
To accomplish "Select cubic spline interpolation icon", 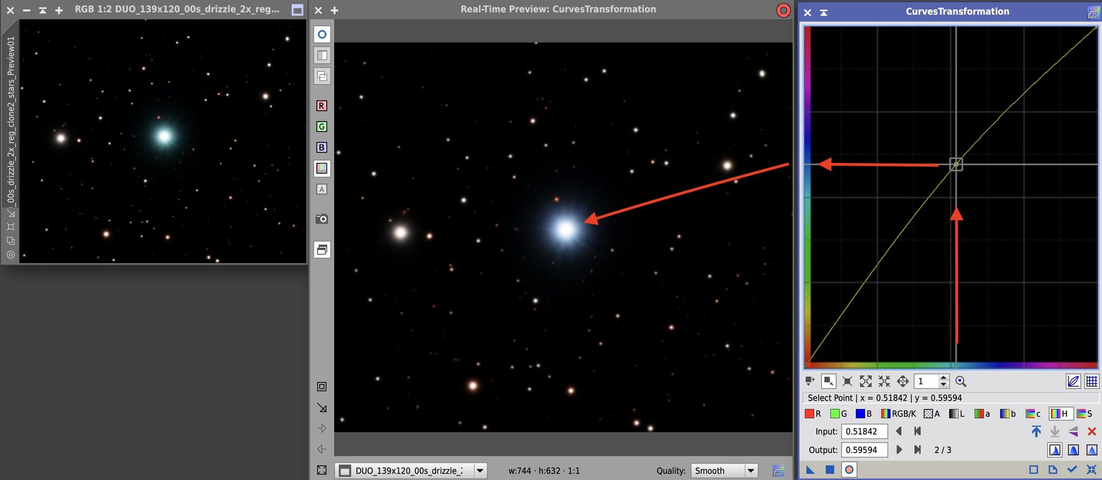I will pos(1073,450).
